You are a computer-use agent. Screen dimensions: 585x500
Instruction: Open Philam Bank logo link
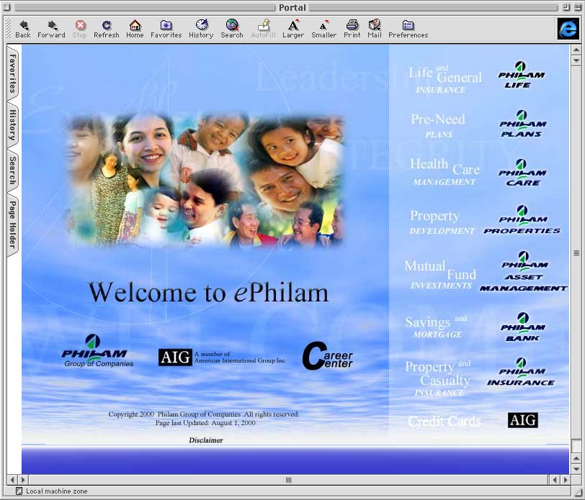coord(523,327)
